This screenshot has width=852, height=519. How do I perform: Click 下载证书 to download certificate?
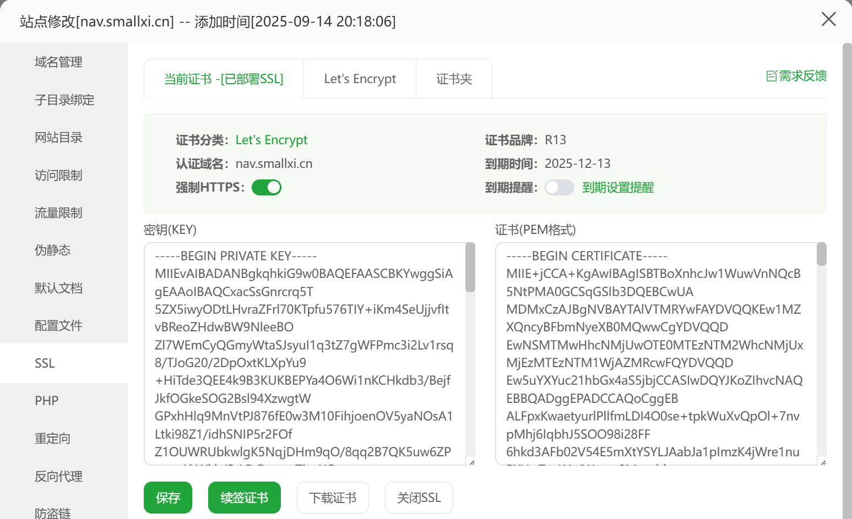[x=333, y=498]
